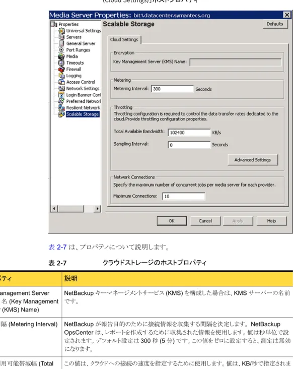The width and height of the screenshot is (294, 369).
Task: Open Help for this dialog
Action: pyautogui.click(x=271, y=221)
